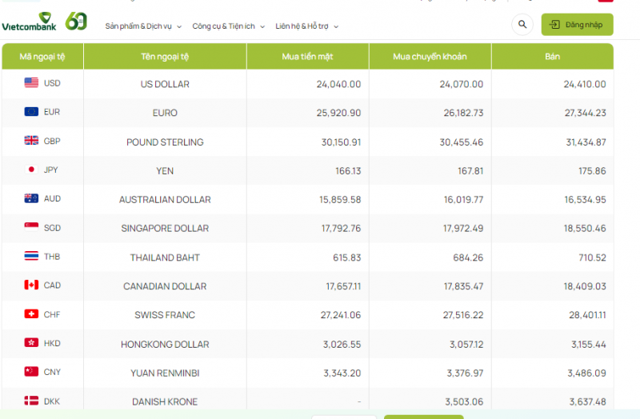Open the Liên hệ & Hỗ trợ dropdown
The width and height of the screenshot is (640, 419).
(306, 26)
